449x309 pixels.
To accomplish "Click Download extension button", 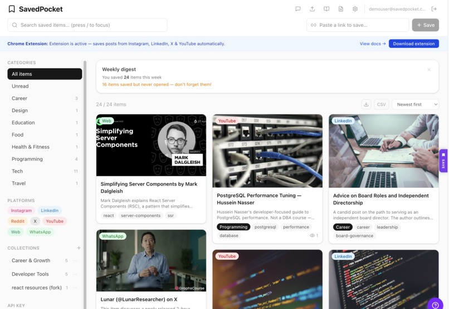I will (413, 44).
